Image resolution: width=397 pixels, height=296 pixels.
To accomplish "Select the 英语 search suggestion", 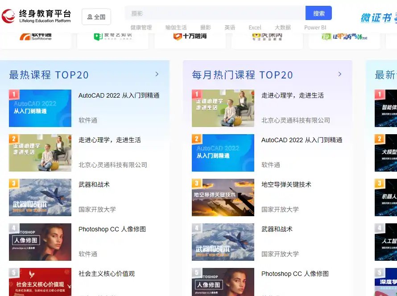I will (x=230, y=27).
